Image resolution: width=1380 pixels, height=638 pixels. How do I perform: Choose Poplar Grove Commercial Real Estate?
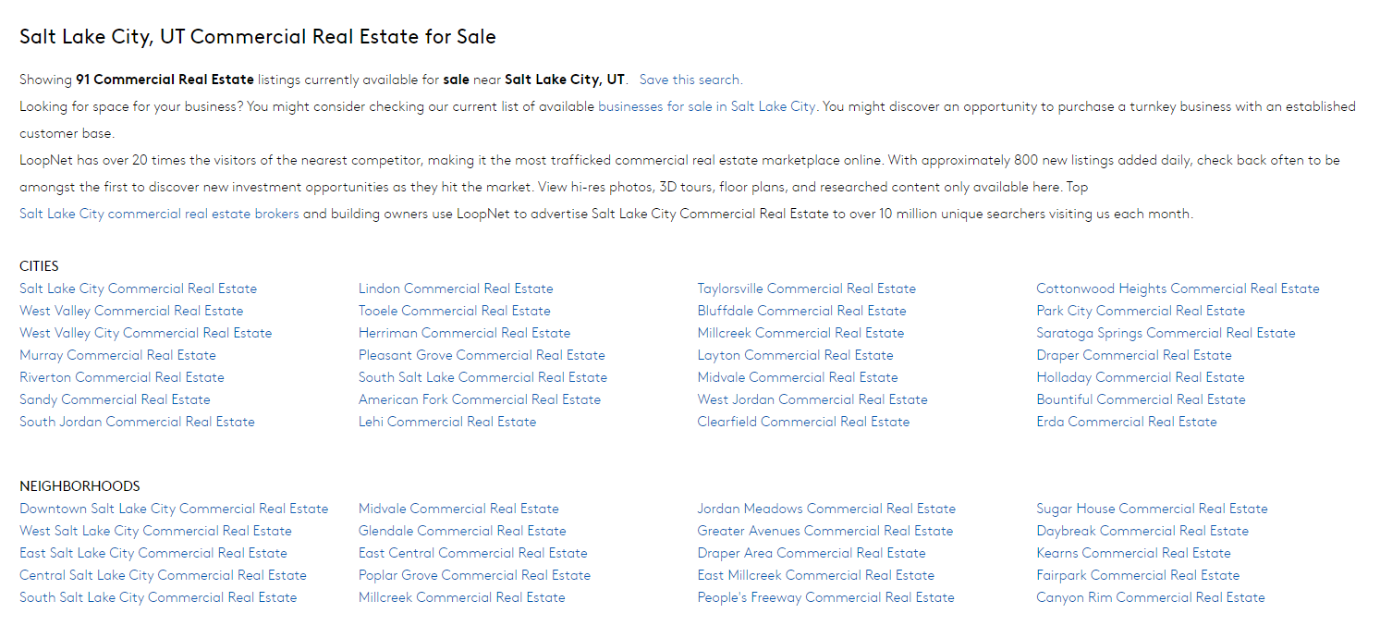click(474, 575)
